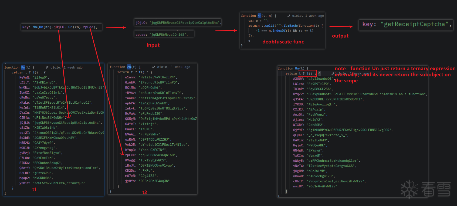Image resolution: width=457 pixels, height=206 pixels.
Task: Click the getReceiptCaptcha output string
Action: 414,24
